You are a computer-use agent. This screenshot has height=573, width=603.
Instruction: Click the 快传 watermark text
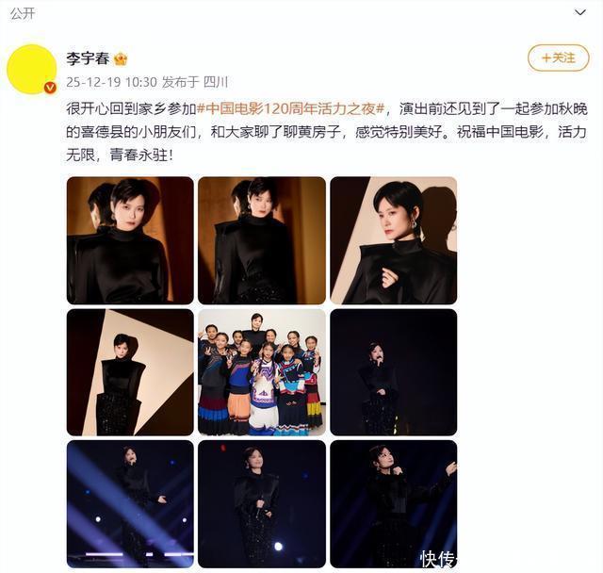(438, 558)
